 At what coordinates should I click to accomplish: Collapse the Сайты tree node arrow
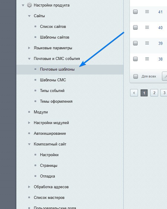29,16
